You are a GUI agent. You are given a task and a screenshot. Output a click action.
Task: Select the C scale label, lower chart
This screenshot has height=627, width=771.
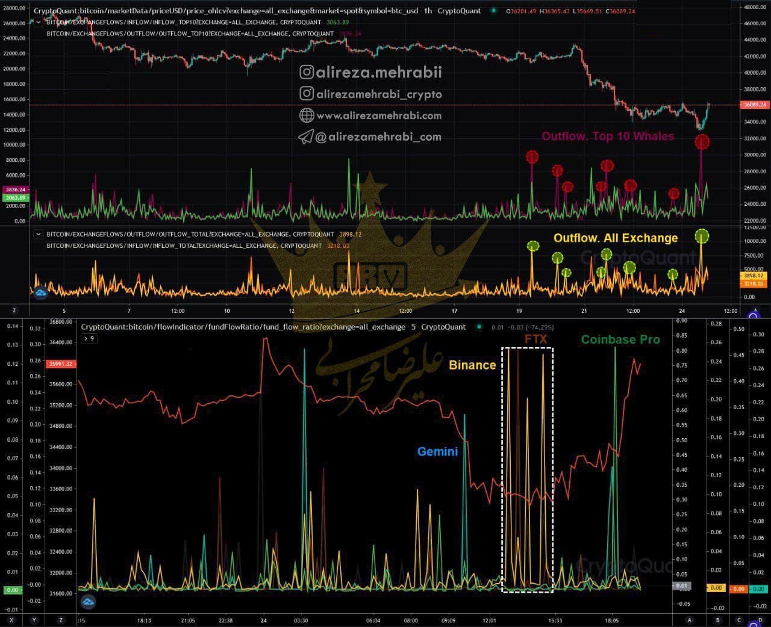click(739, 620)
